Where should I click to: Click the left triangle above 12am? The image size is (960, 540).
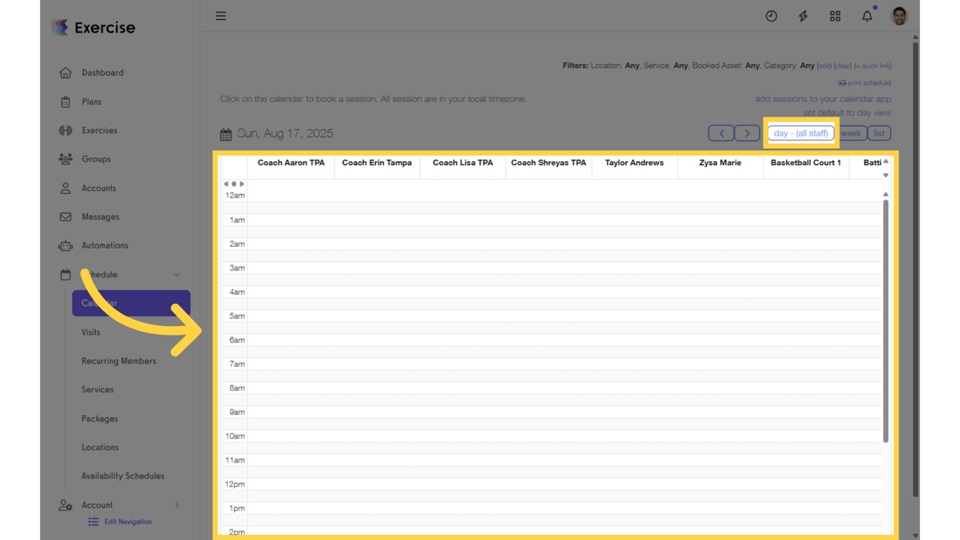click(226, 184)
